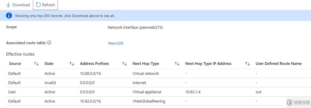Click the Virtual network next hop cell
This screenshot has width=311, height=108.
[x=146, y=74]
